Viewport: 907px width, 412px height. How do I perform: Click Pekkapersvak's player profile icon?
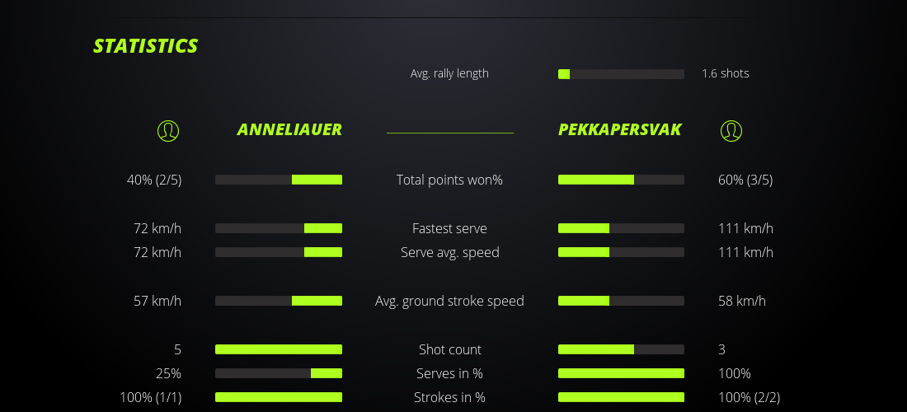pyautogui.click(x=731, y=130)
